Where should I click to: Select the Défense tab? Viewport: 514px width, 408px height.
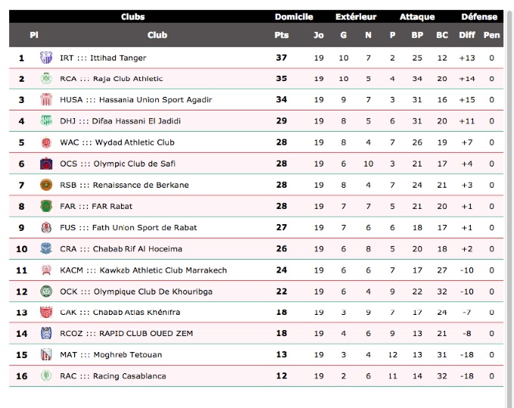(479, 17)
